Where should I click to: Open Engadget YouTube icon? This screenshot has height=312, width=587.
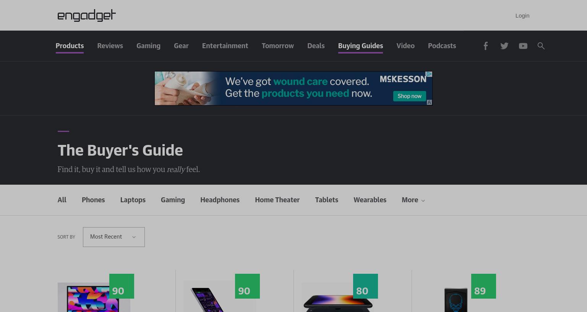[x=523, y=46]
